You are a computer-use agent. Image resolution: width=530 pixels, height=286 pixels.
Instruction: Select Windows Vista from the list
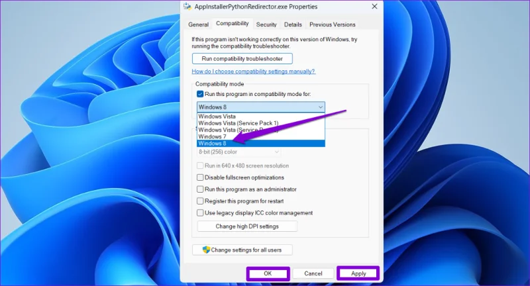point(260,116)
